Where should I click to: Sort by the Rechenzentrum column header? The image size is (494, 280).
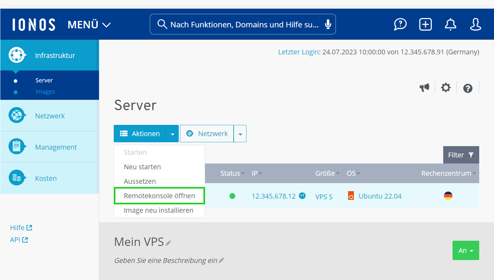[449, 173]
